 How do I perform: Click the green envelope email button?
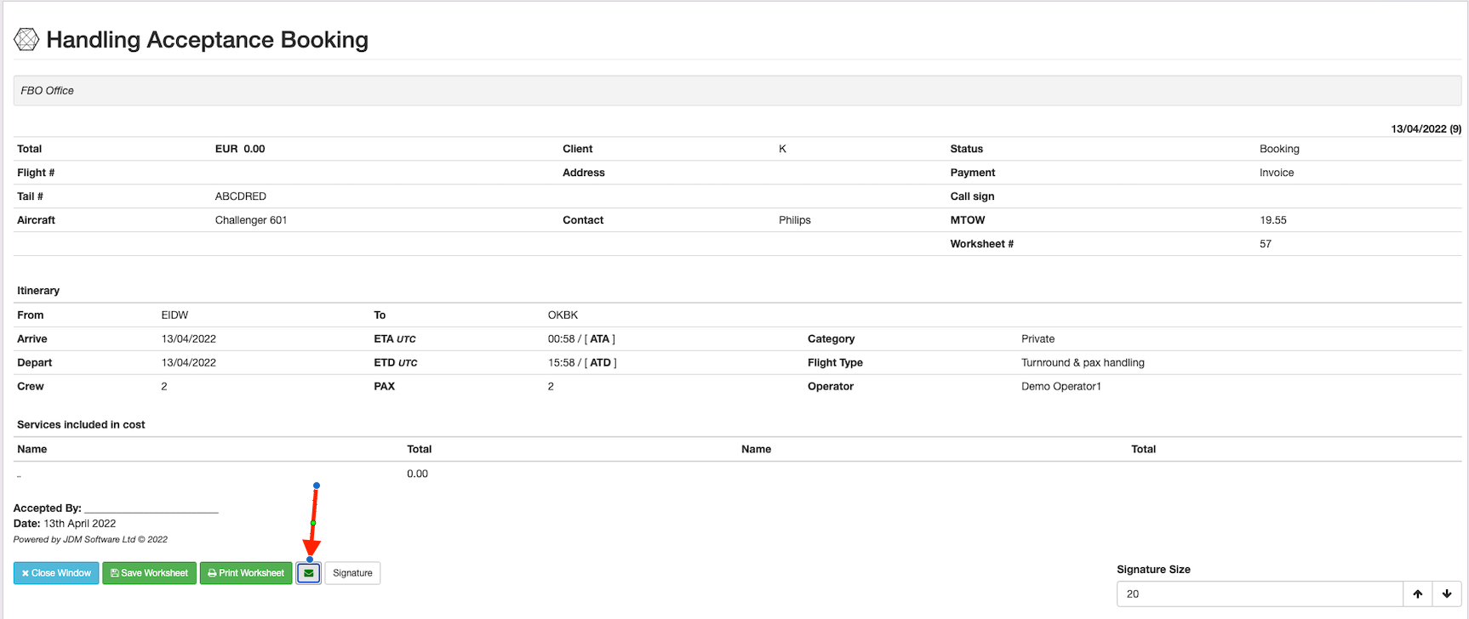[x=309, y=573]
